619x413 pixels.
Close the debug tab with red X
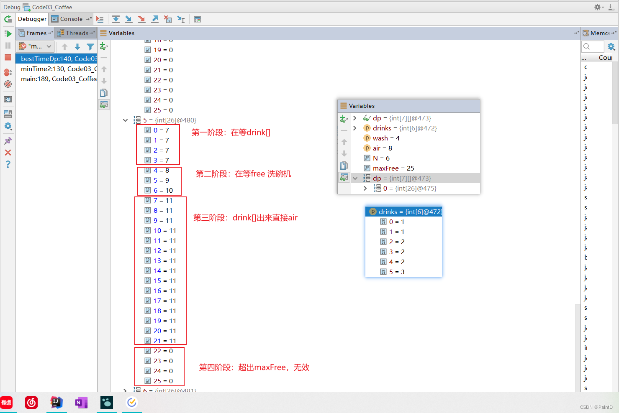(8, 153)
